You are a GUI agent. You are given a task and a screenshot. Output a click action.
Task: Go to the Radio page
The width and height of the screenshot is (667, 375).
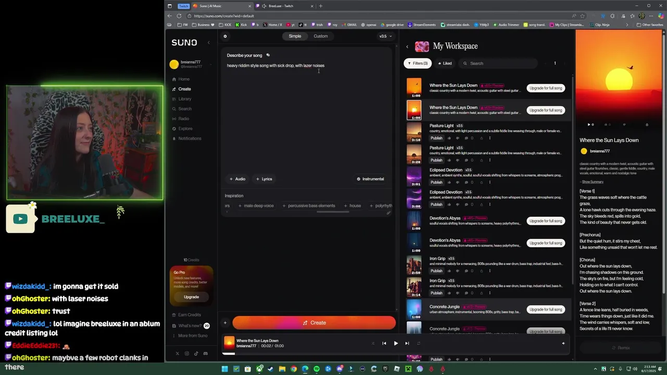coord(180,119)
